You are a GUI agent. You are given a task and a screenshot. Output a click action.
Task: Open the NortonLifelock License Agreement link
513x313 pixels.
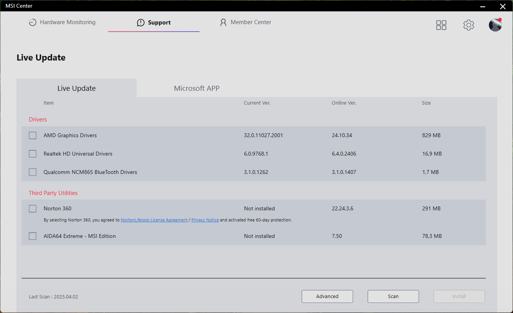(x=154, y=220)
